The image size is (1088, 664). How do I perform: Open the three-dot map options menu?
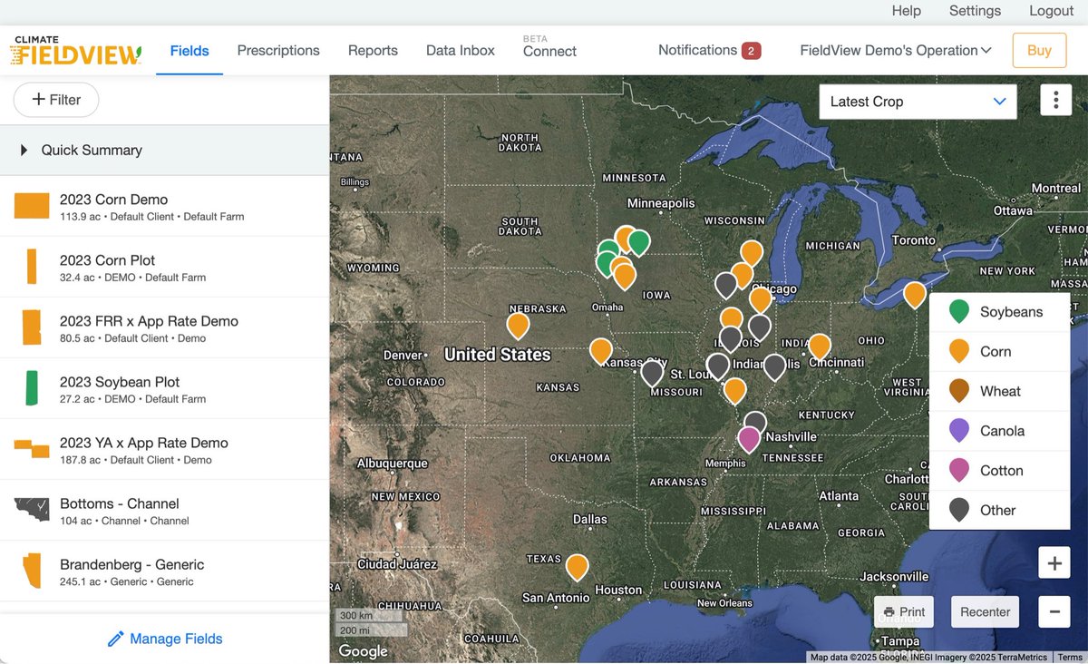click(1055, 101)
